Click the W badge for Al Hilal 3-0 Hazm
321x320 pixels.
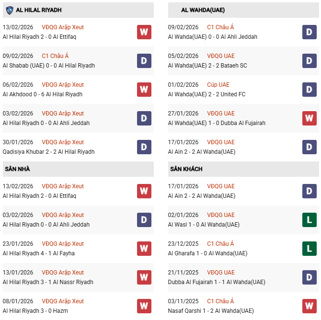coord(144,306)
